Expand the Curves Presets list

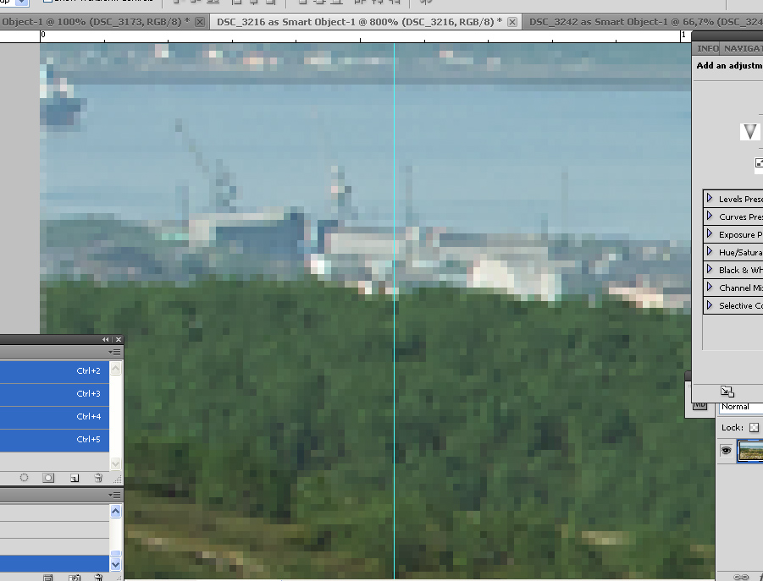tap(710, 217)
